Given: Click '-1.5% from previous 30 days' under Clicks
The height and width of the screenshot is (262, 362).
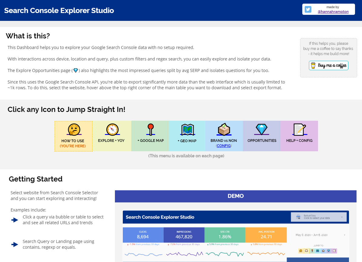Looking at the screenshot, I should coord(143,244).
